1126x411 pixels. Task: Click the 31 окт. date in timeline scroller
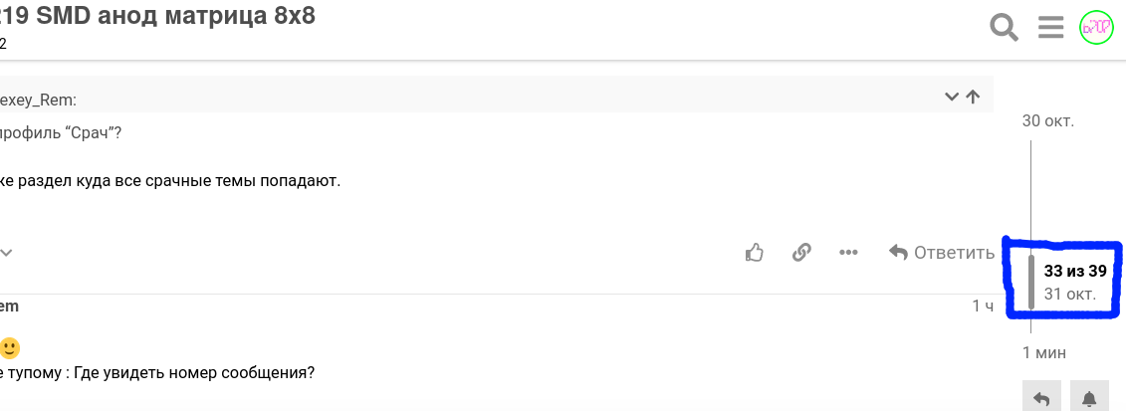[1070, 294]
